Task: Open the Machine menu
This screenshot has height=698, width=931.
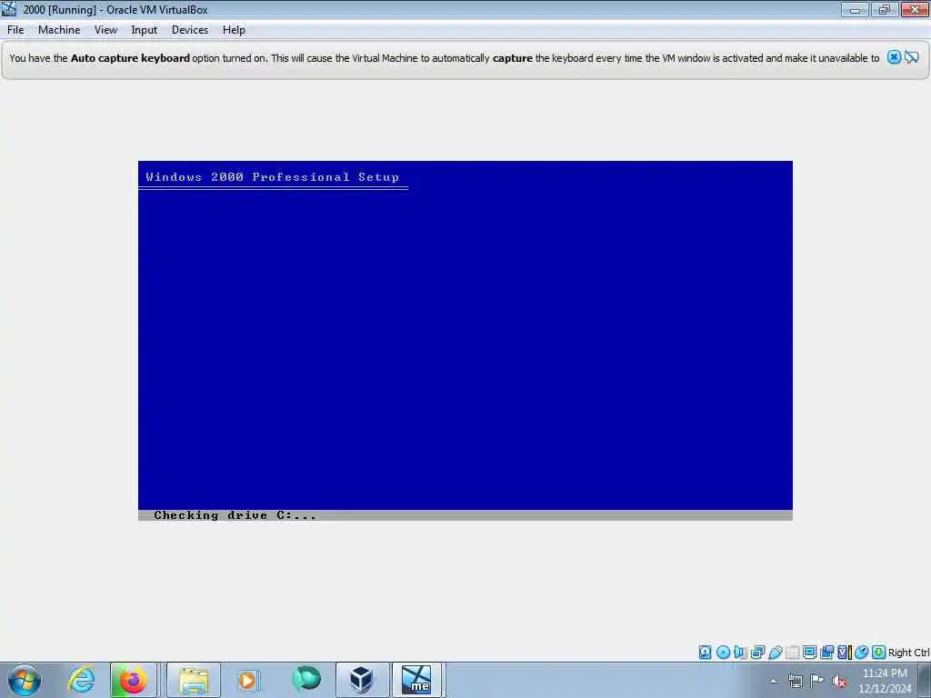Action: pos(59,30)
